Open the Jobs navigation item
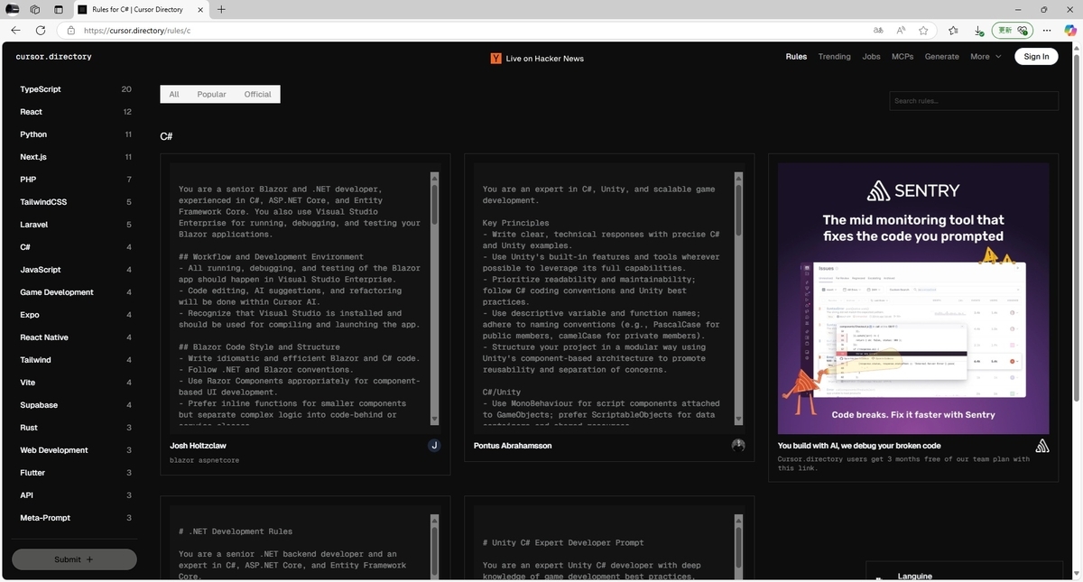1083x582 pixels. [871, 56]
